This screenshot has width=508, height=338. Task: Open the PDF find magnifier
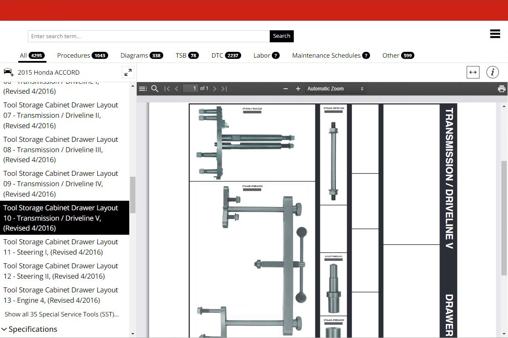pos(155,89)
